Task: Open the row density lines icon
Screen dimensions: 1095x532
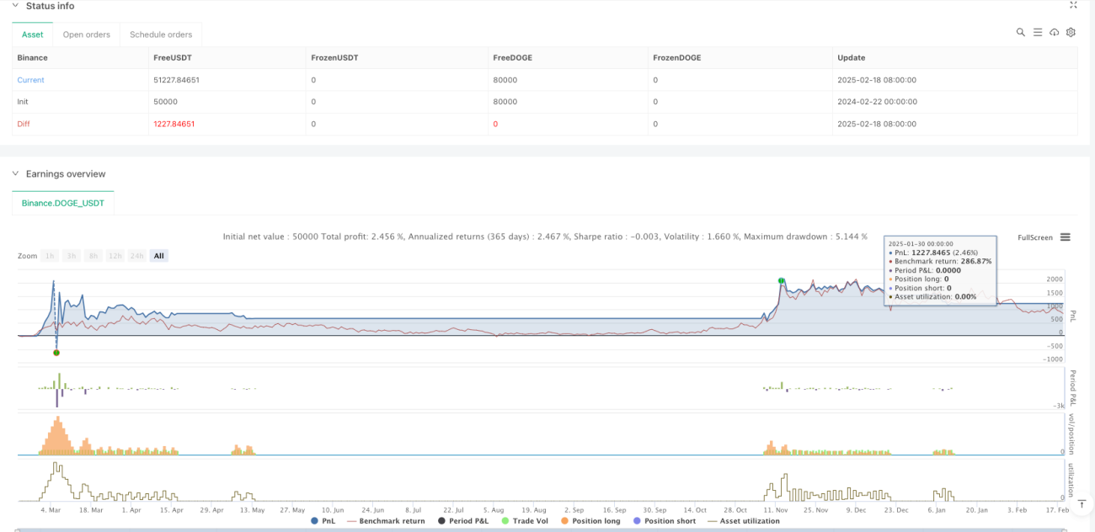Action: [x=1038, y=32]
